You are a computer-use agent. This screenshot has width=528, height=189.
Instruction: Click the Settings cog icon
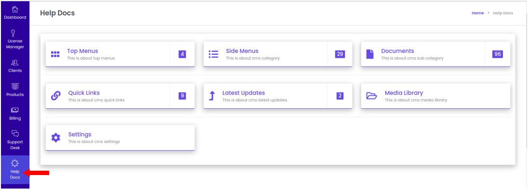55,138
